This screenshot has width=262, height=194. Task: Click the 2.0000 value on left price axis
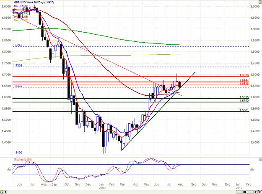[x=6, y=6]
